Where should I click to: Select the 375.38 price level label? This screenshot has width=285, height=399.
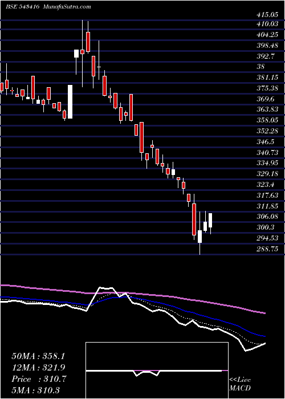pos(268,88)
